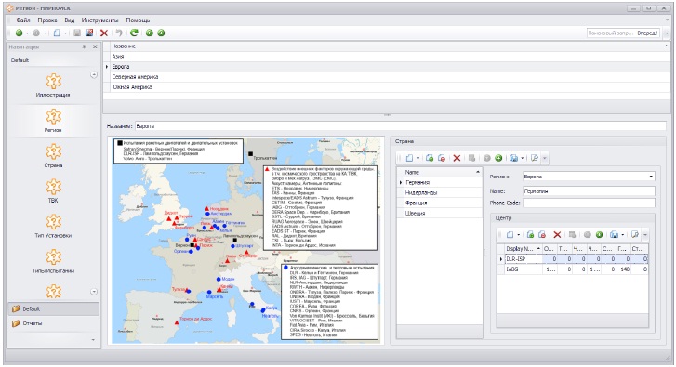
Task: Open the Типы Испытаний navigation item
Action: click(53, 262)
